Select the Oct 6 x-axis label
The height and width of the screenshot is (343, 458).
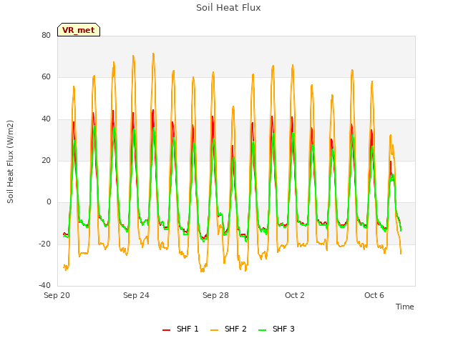coord(374,295)
